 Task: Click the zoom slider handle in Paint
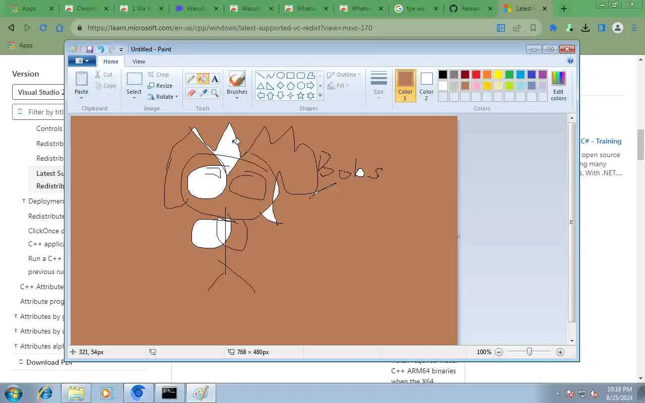pos(529,352)
